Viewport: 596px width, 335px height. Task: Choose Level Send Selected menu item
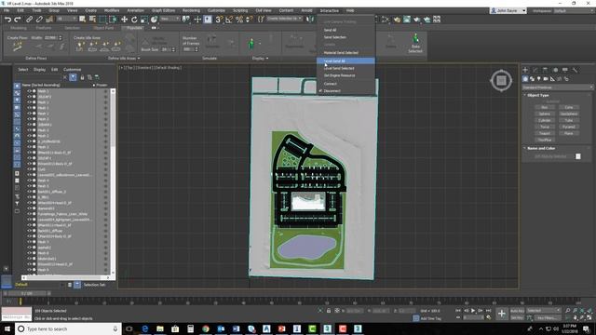[345, 68]
